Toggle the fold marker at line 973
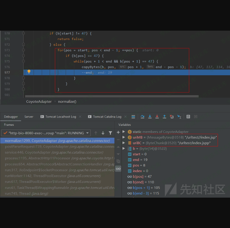 (x=24, y=50)
